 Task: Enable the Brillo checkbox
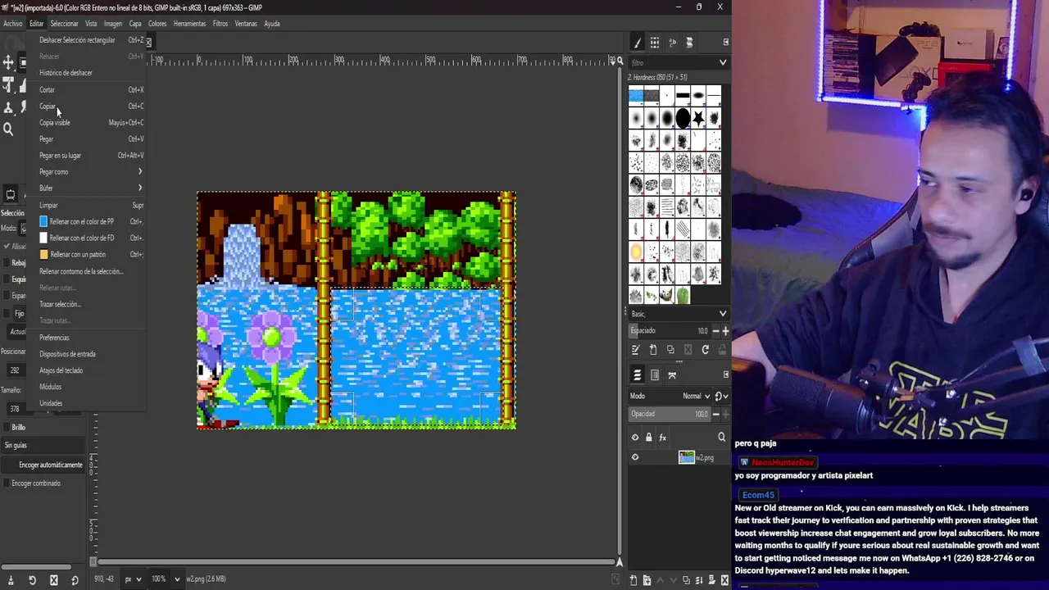click(x=7, y=428)
